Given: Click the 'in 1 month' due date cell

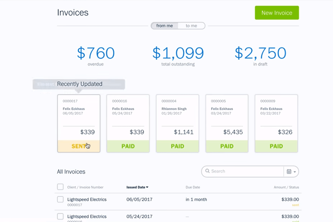Looking at the screenshot, I should (196, 199).
